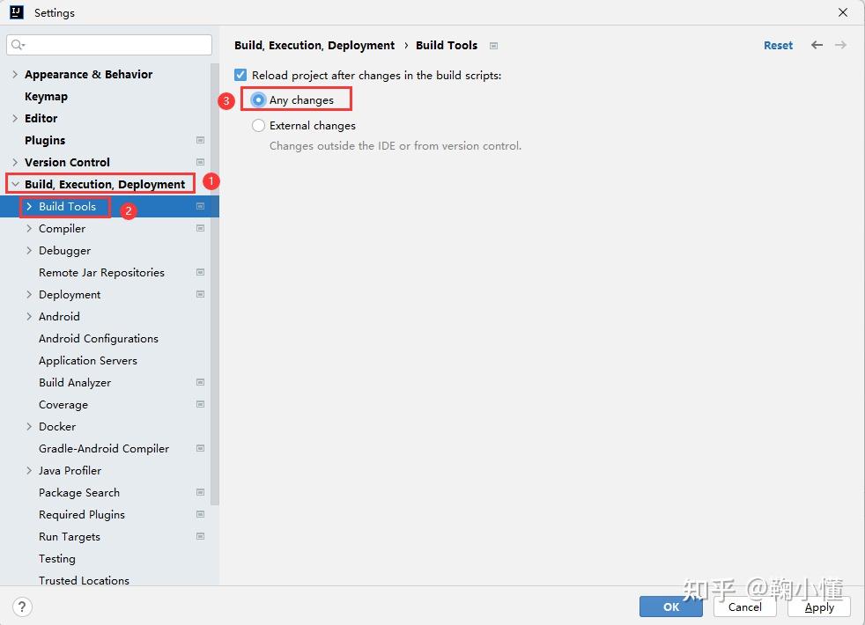Expand the Appearance & Behavior section
Screen dimensions: 865x625
(x=15, y=75)
